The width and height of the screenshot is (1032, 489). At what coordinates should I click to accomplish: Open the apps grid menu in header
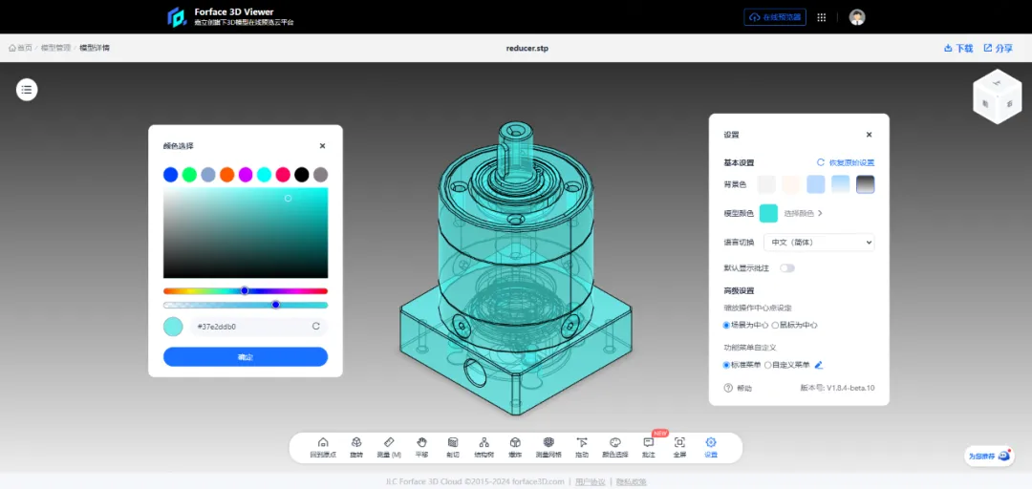pos(821,17)
